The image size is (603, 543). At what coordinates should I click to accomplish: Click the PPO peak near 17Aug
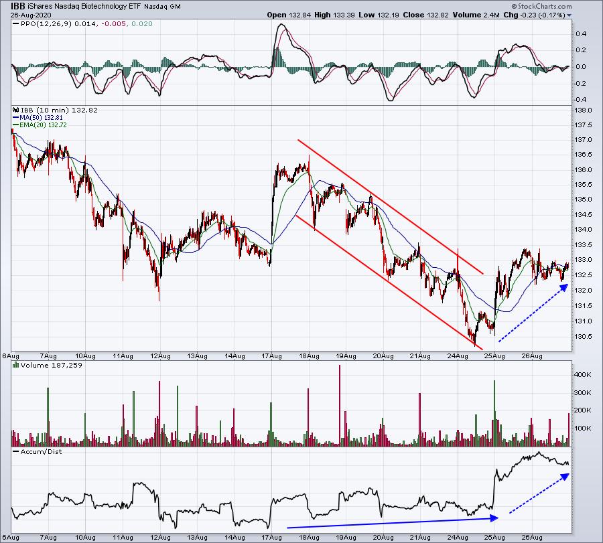[x=281, y=26]
